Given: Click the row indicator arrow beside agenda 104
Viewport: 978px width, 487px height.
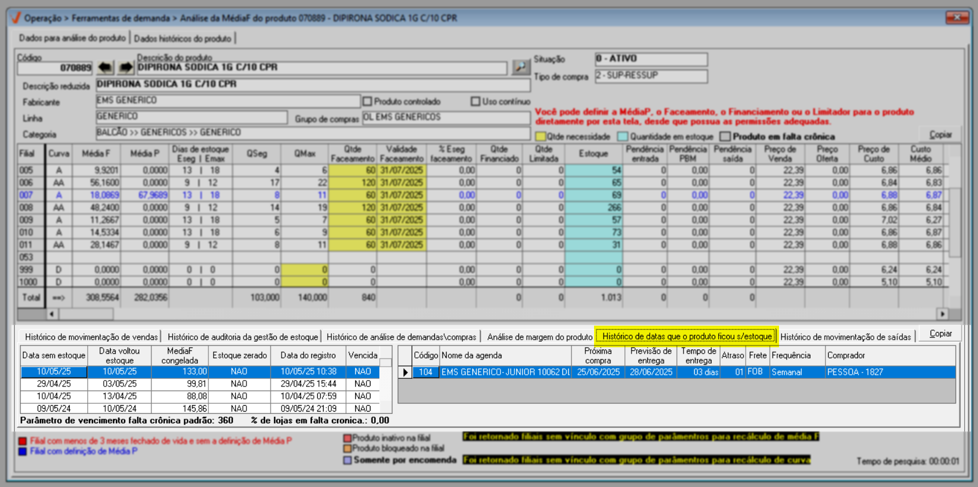Looking at the screenshot, I should tap(404, 372).
